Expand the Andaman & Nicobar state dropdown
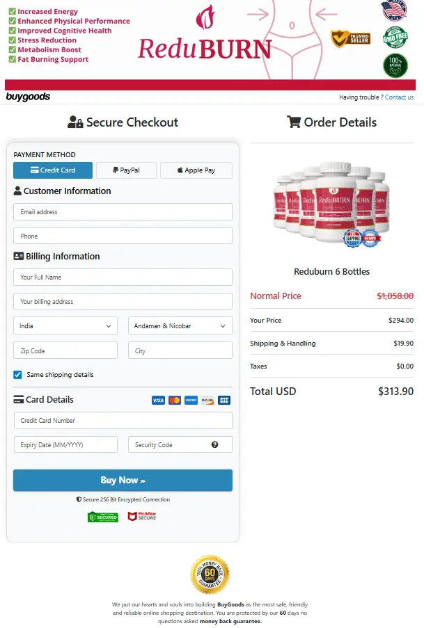This screenshot has height=628, width=424. (x=180, y=325)
